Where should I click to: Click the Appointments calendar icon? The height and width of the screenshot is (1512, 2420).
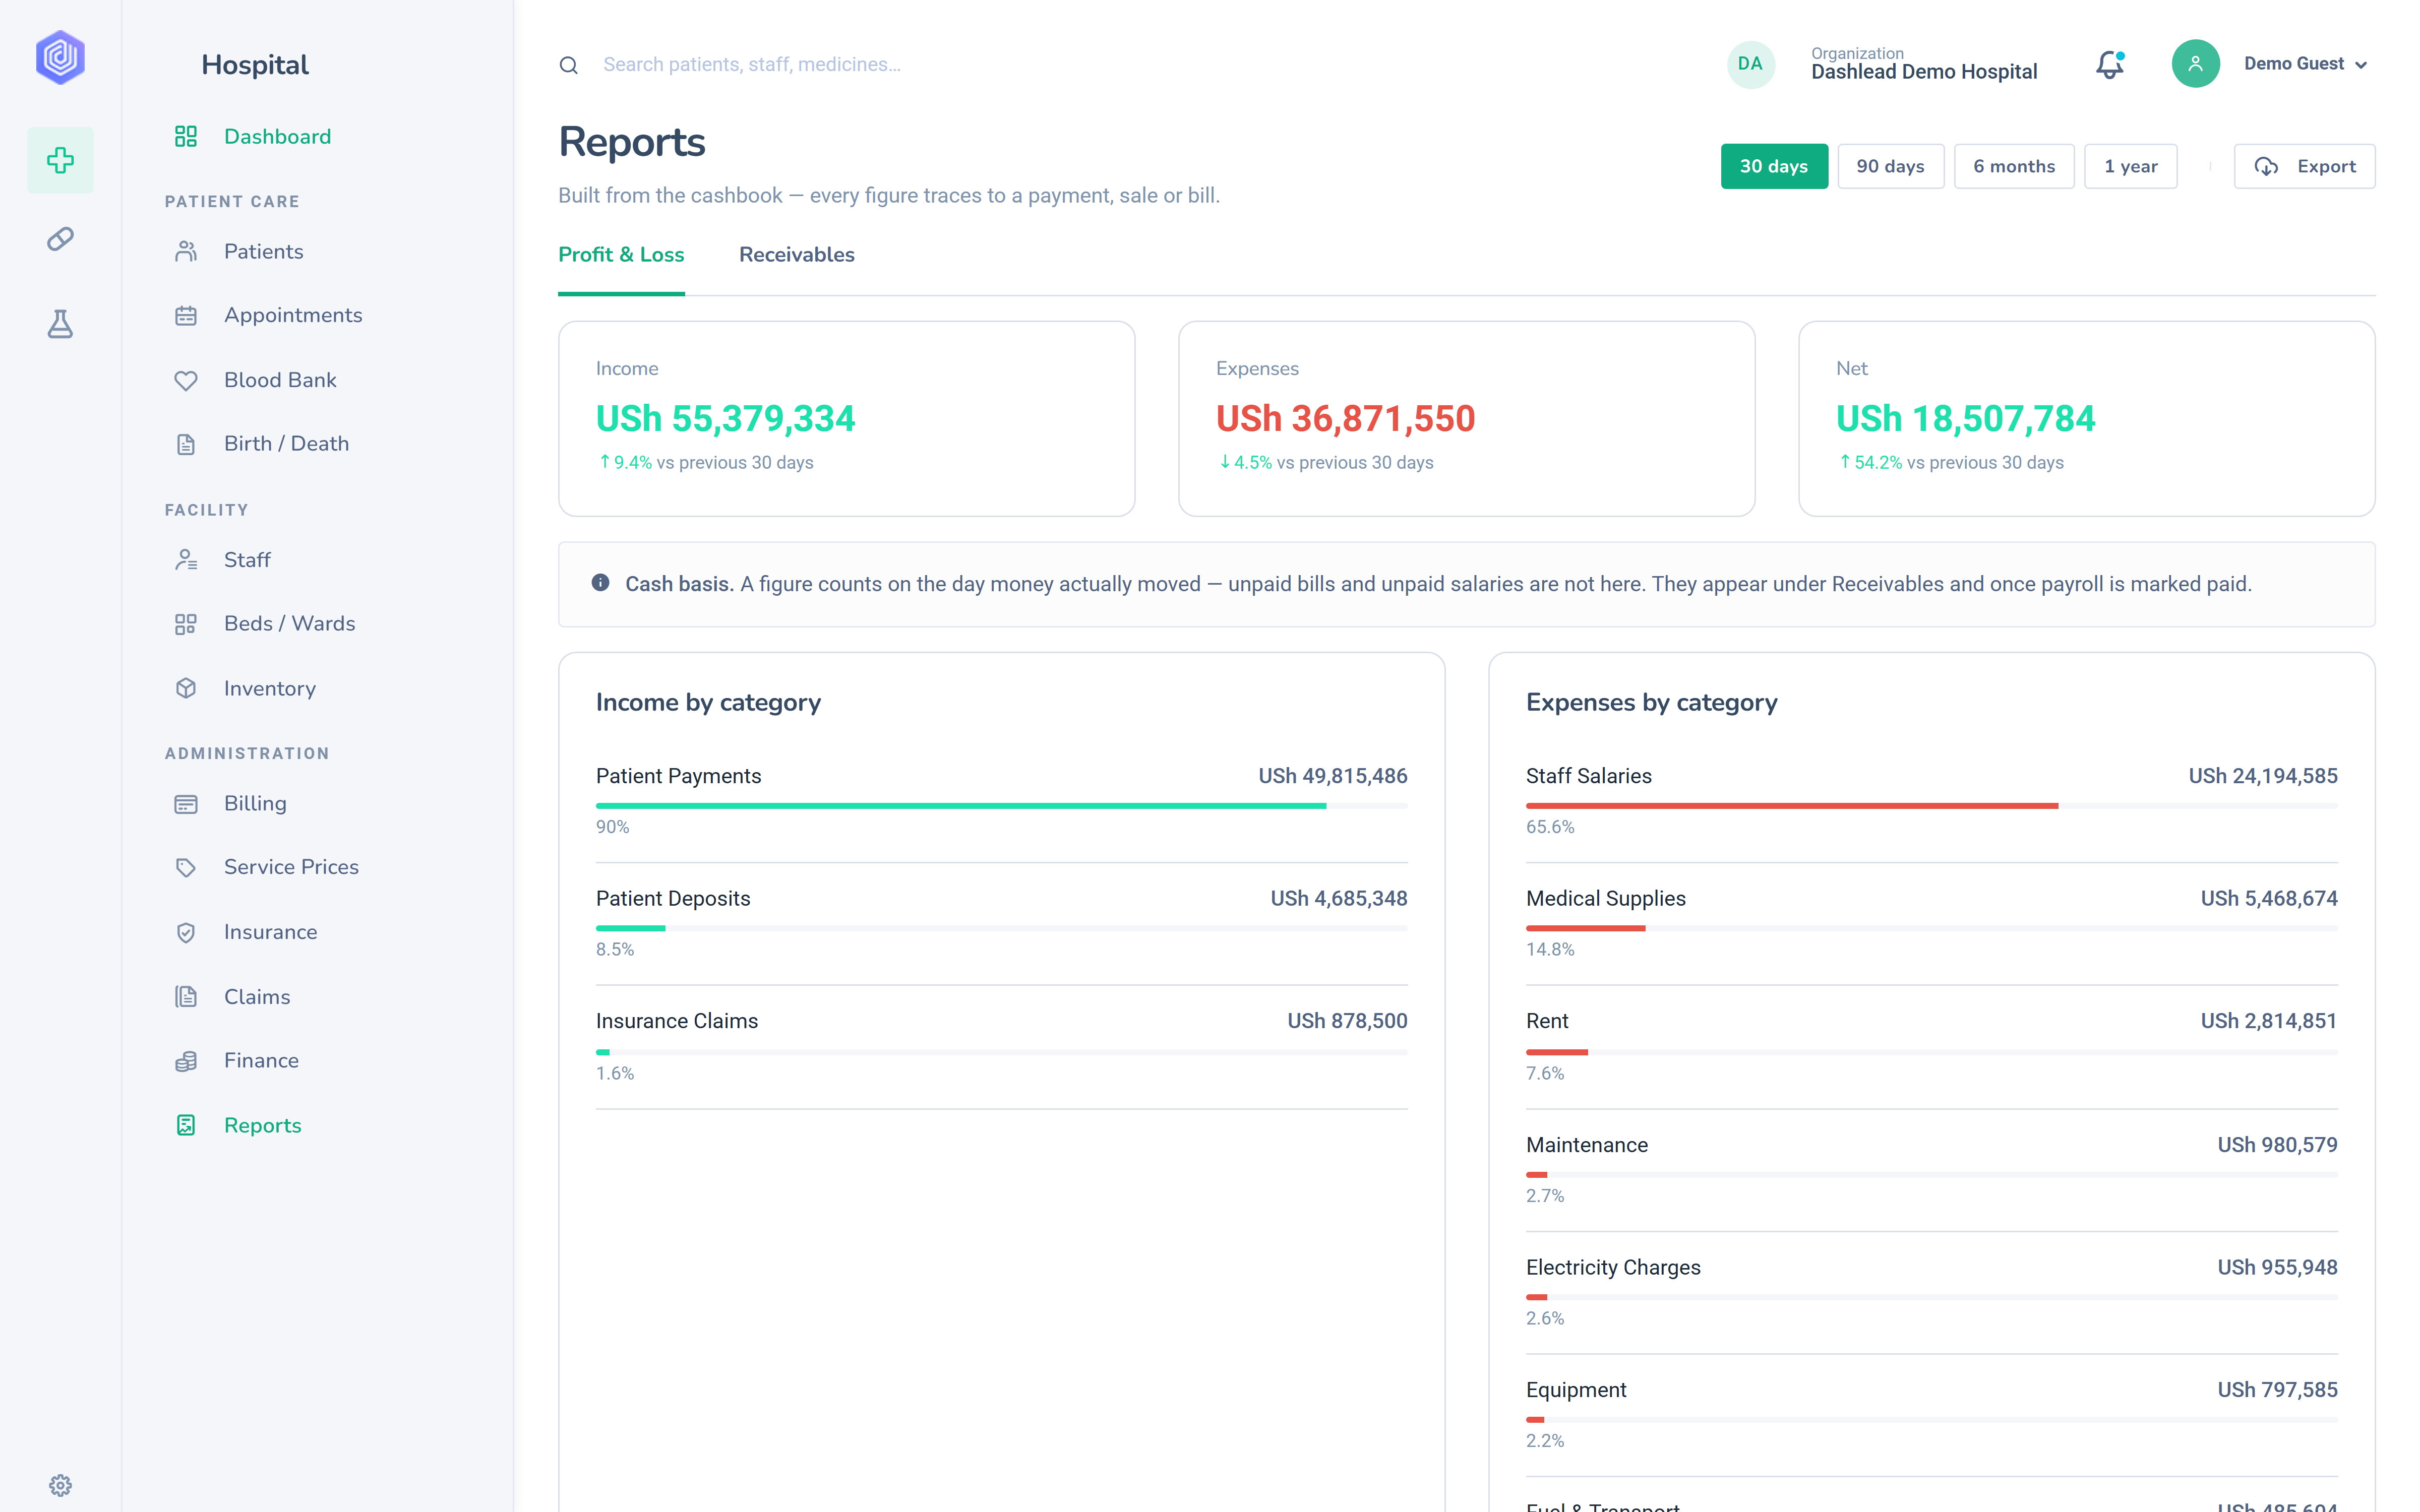coord(186,315)
